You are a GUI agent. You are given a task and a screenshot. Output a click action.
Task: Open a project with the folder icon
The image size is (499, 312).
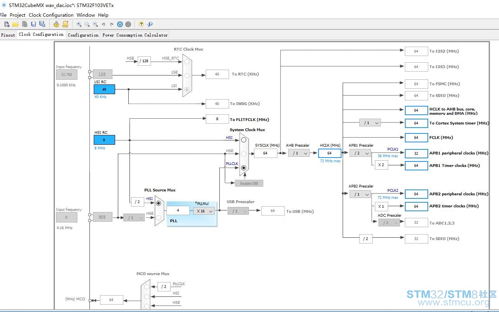16,24
